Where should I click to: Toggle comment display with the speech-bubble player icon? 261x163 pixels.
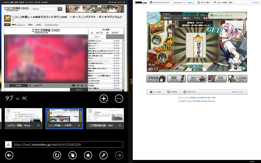(73, 86)
